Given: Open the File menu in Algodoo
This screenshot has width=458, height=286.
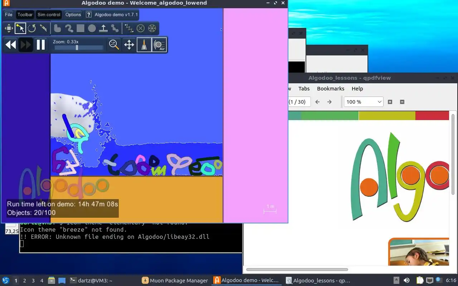Looking at the screenshot, I should pyautogui.click(x=9, y=15).
